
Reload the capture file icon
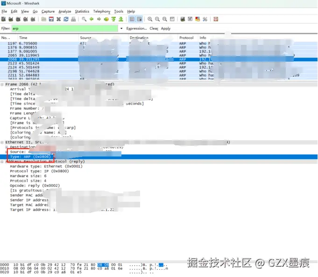[66, 19]
